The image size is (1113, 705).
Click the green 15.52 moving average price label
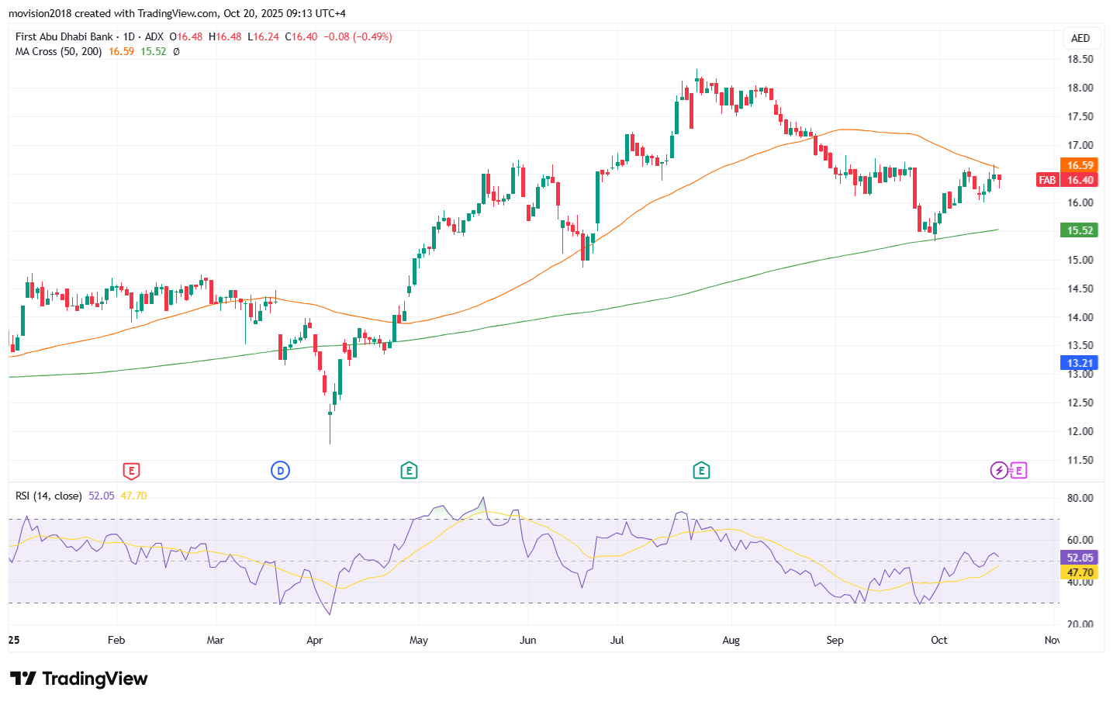tap(1079, 230)
